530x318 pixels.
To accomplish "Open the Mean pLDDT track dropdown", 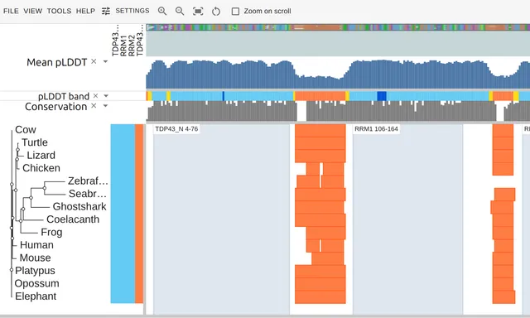I will pyautogui.click(x=105, y=61).
